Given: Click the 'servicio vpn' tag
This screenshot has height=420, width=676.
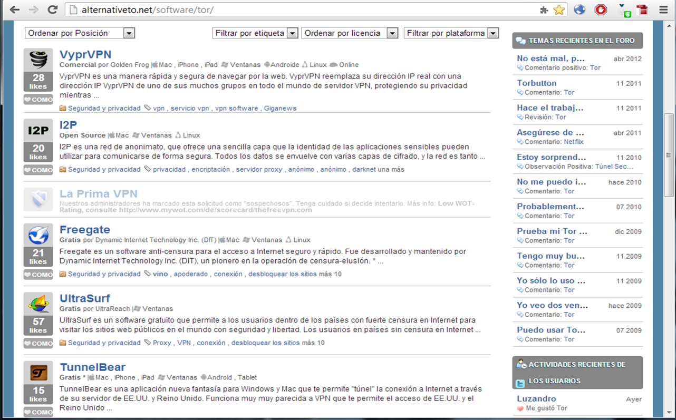Looking at the screenshot, I should click(190, 108).
